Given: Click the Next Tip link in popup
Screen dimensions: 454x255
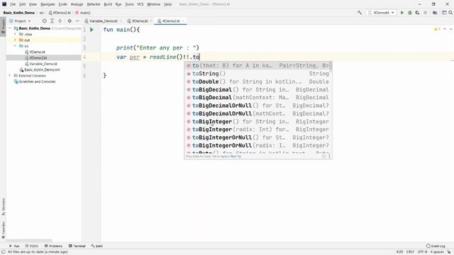Looking at the screenshot, I should click(x=236, y=156).
